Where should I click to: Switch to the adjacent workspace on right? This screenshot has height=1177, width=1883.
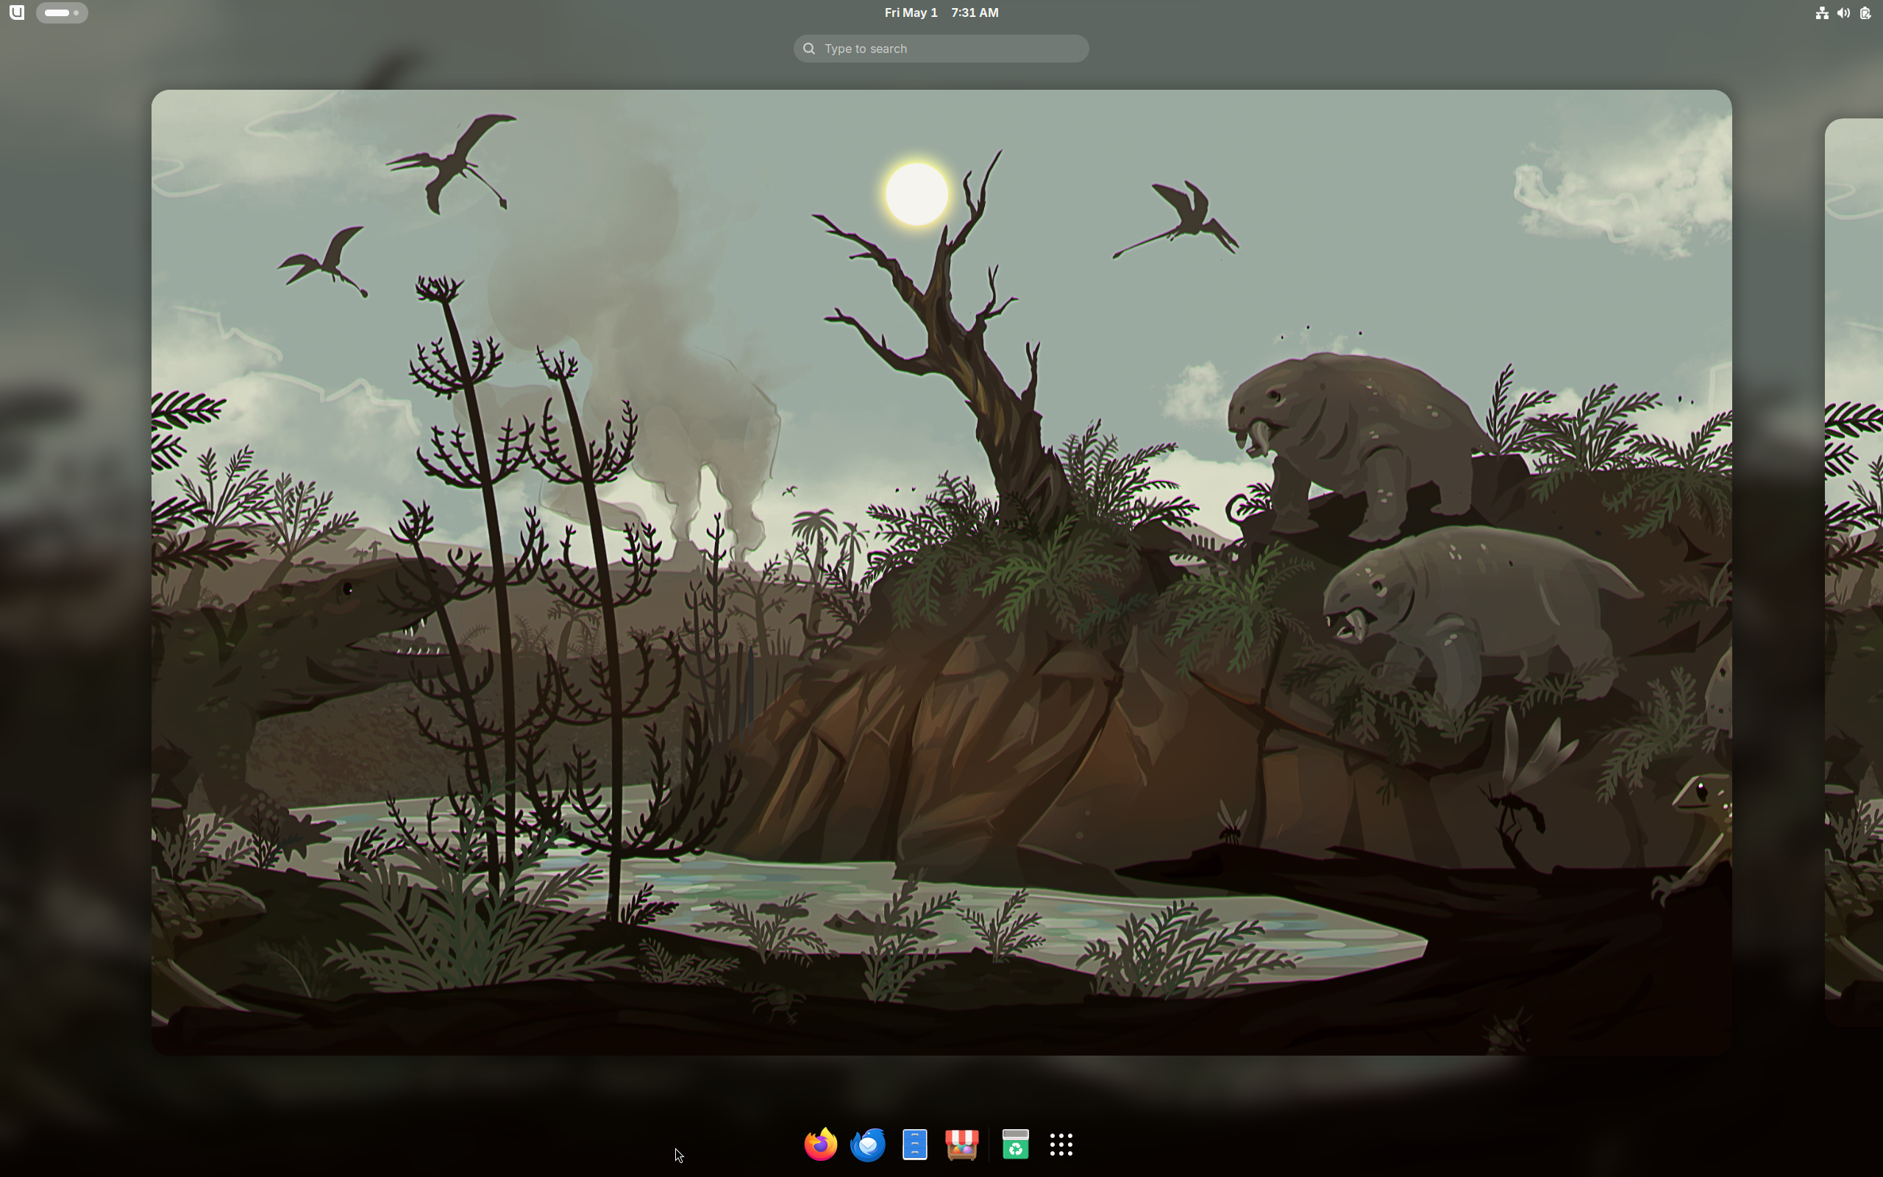(1854, 572)
